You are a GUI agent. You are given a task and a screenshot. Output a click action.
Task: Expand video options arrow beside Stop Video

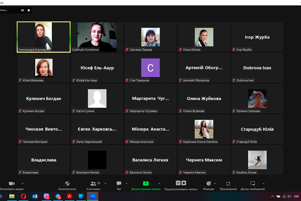22,184
